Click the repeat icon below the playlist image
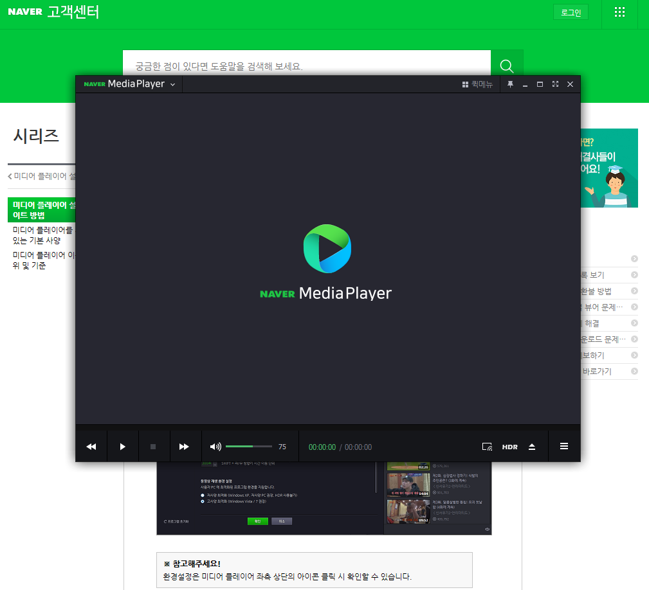Screen dimensions: 649x590 pos(487,529)
